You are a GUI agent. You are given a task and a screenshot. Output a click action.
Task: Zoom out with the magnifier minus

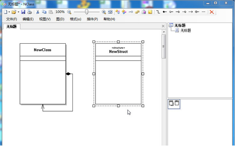click(69, 12)
